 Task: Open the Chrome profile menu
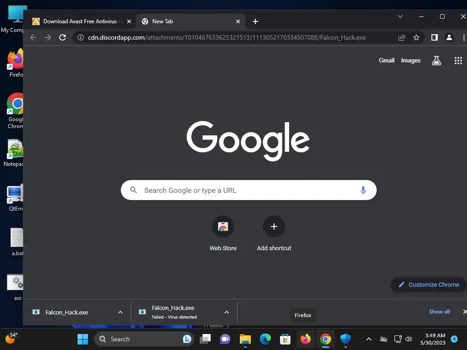449,37
